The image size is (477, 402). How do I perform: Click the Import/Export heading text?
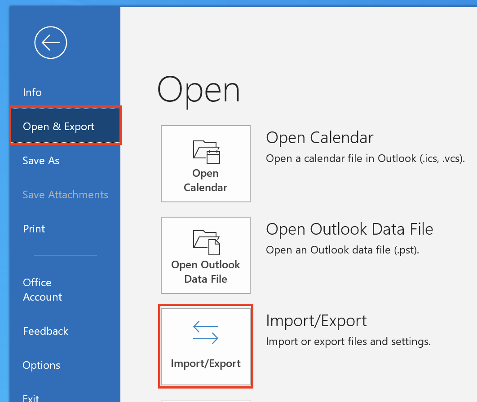pyautogui.click(x=316, y=321)
